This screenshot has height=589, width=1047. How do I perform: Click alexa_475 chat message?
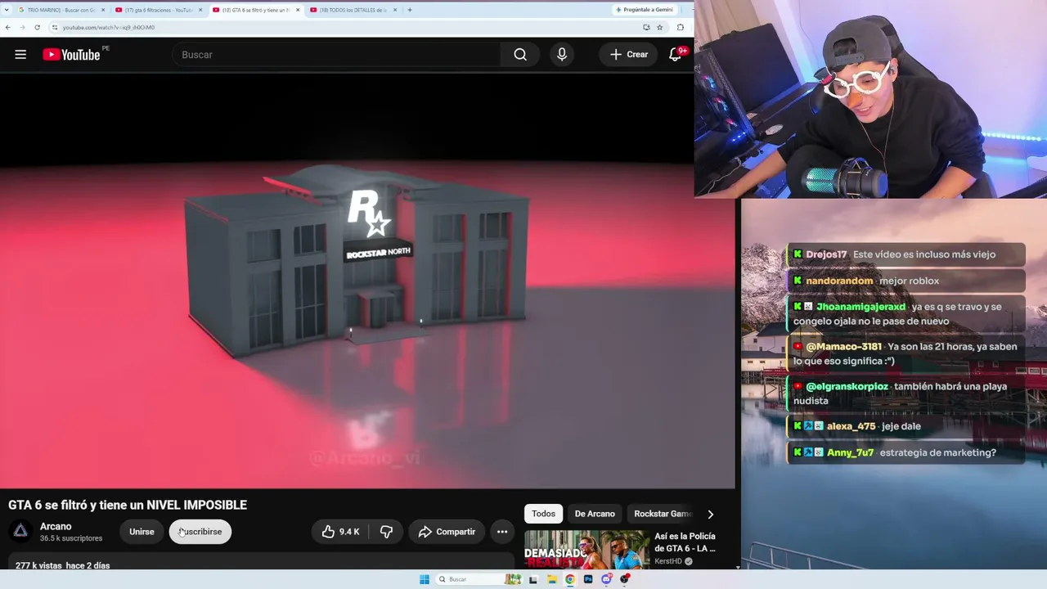pyautogui.click(x=905, y=426)
